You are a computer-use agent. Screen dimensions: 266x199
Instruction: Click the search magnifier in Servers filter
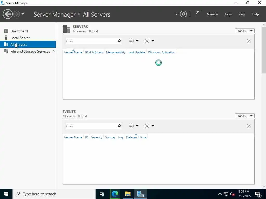click(119, 41)
